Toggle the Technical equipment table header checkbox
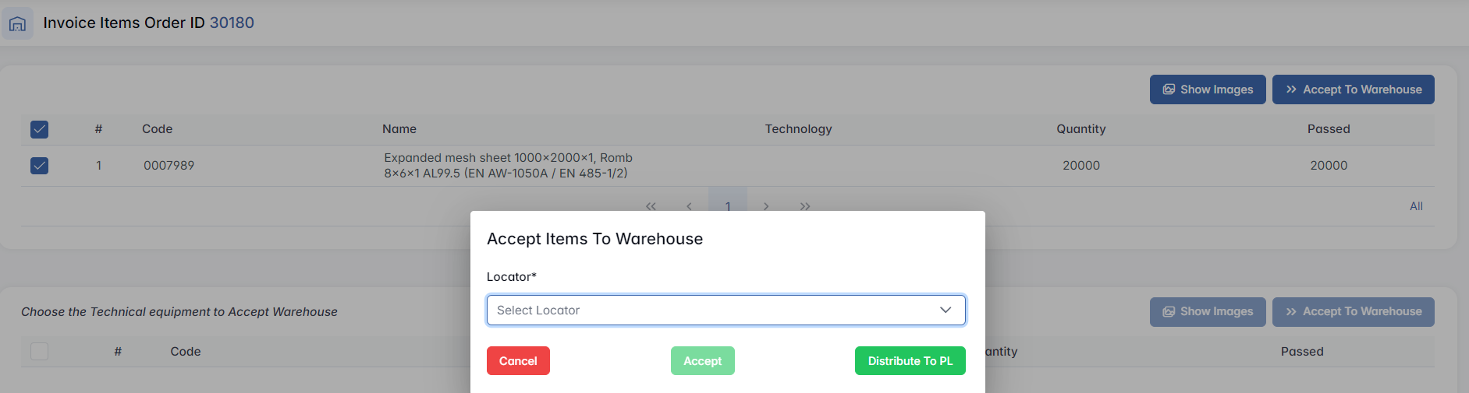 click(39, 352)
